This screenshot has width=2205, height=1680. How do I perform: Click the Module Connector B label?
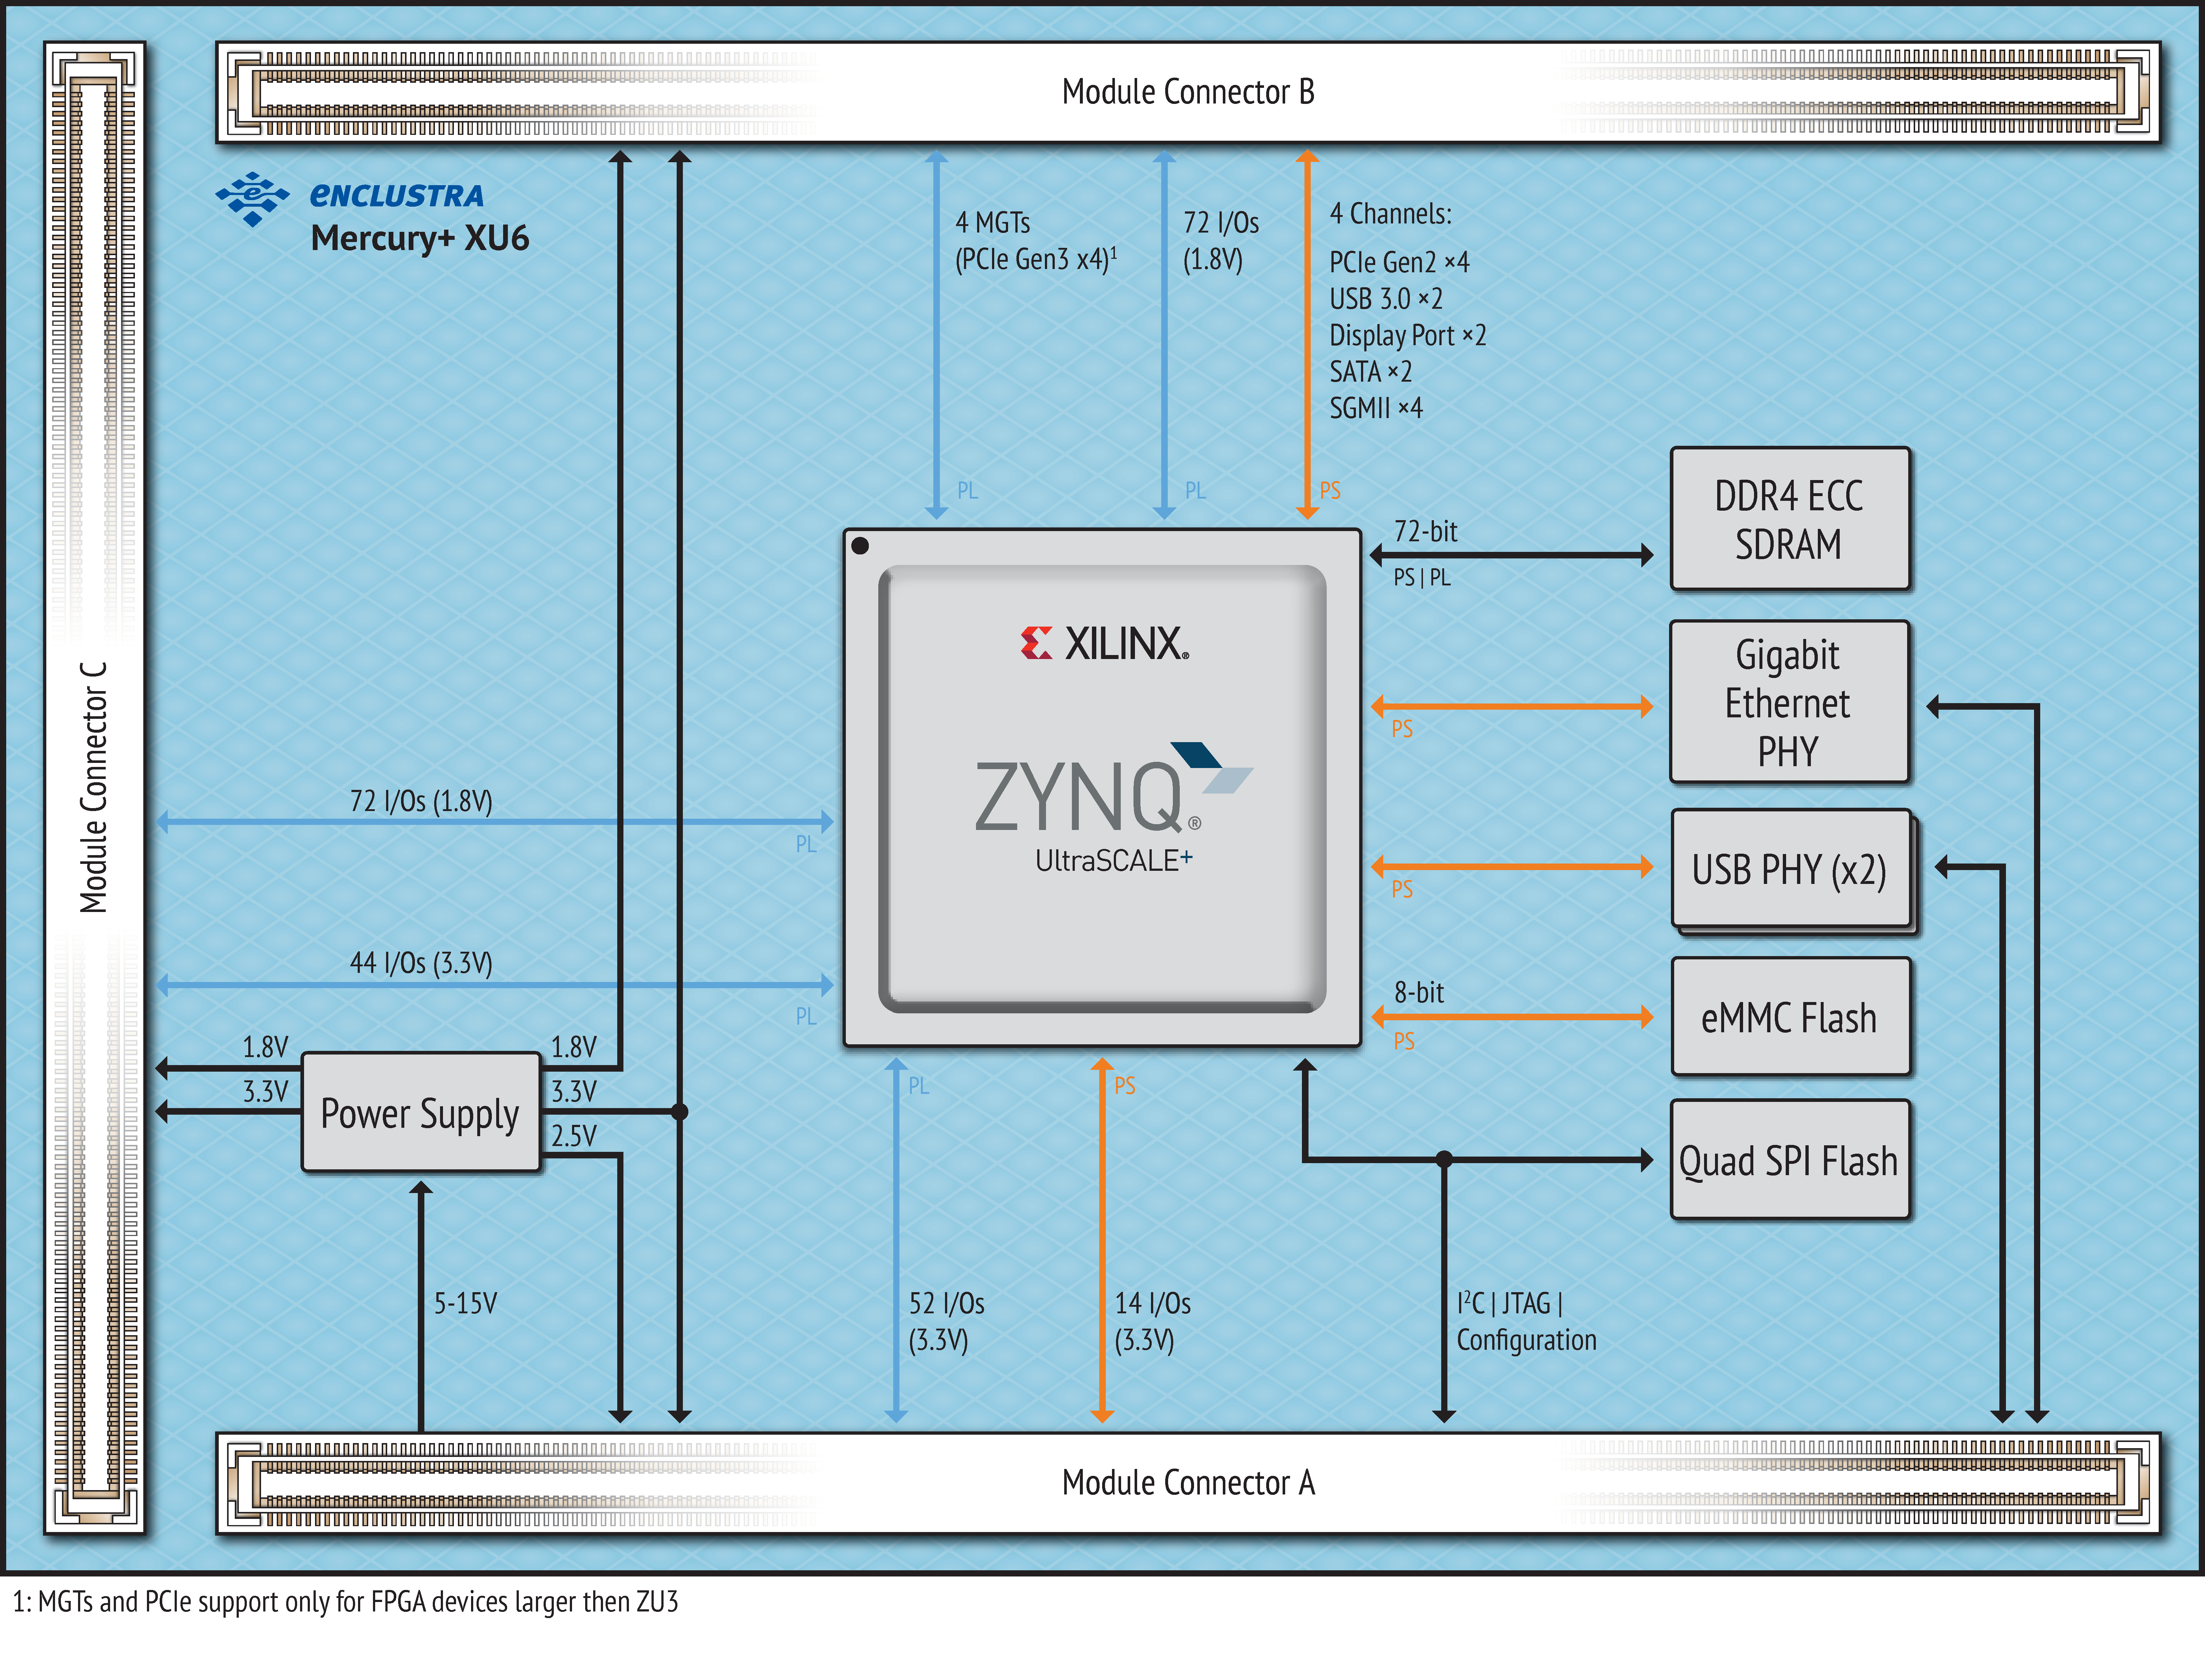click(1188, 92)
